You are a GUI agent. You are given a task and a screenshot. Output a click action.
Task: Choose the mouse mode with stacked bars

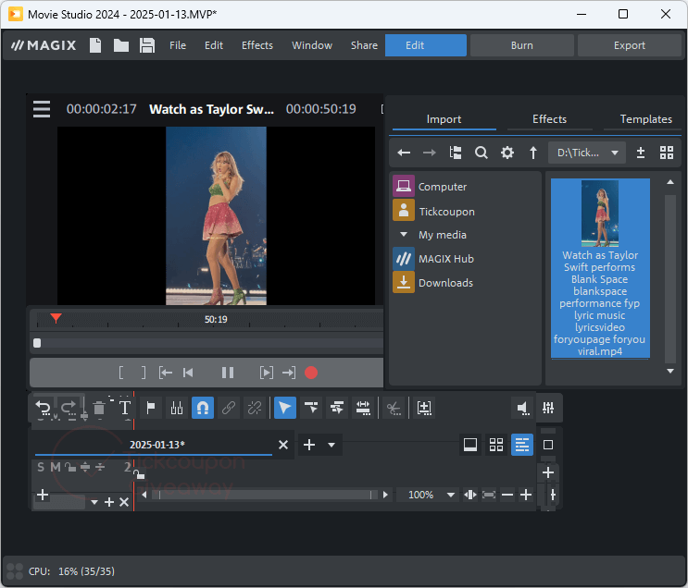(337, 408)
